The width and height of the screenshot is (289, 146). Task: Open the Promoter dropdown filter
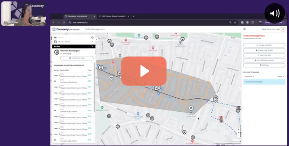[249, 77]
